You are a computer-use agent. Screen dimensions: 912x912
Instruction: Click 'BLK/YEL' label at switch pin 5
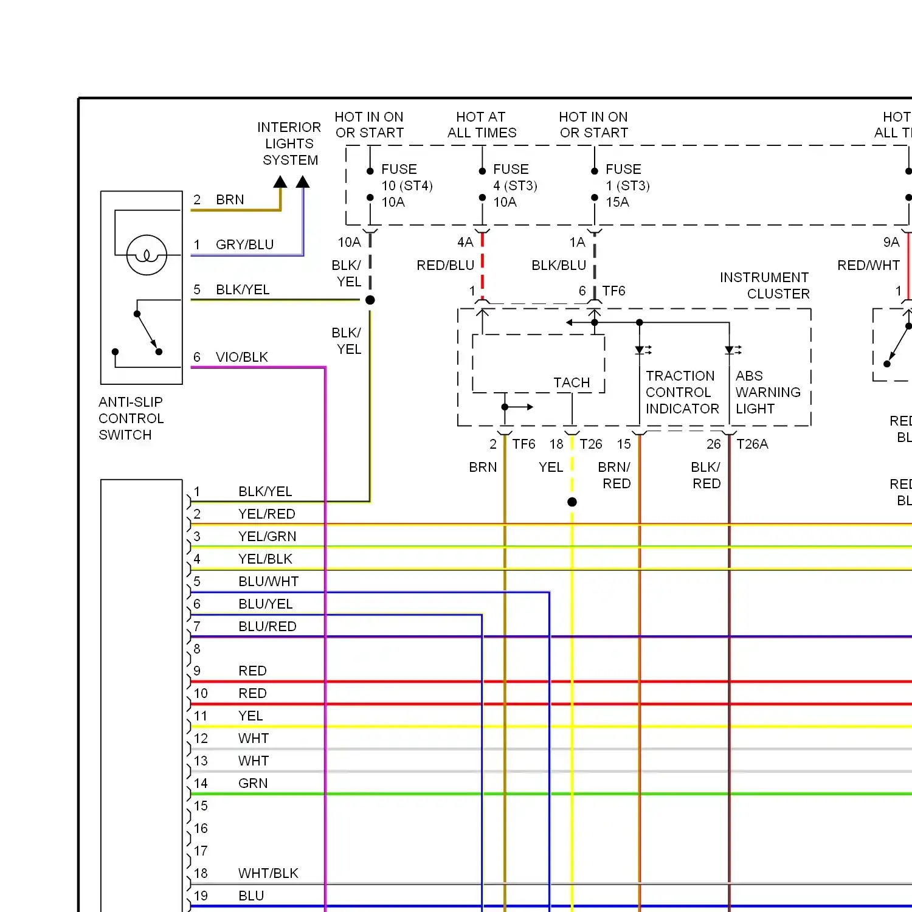coord(243,289)
